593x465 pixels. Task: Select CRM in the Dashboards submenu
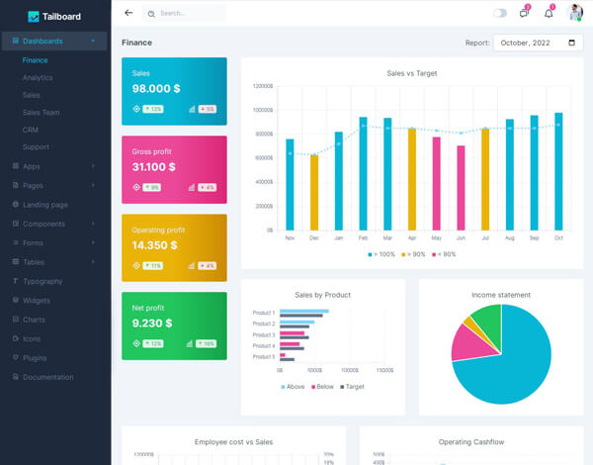coord(30,130)
